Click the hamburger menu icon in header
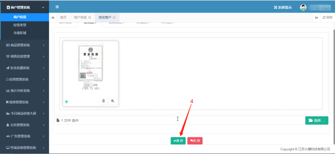The width and height of the screenshot is (335, 154). [x=57, y=7]
